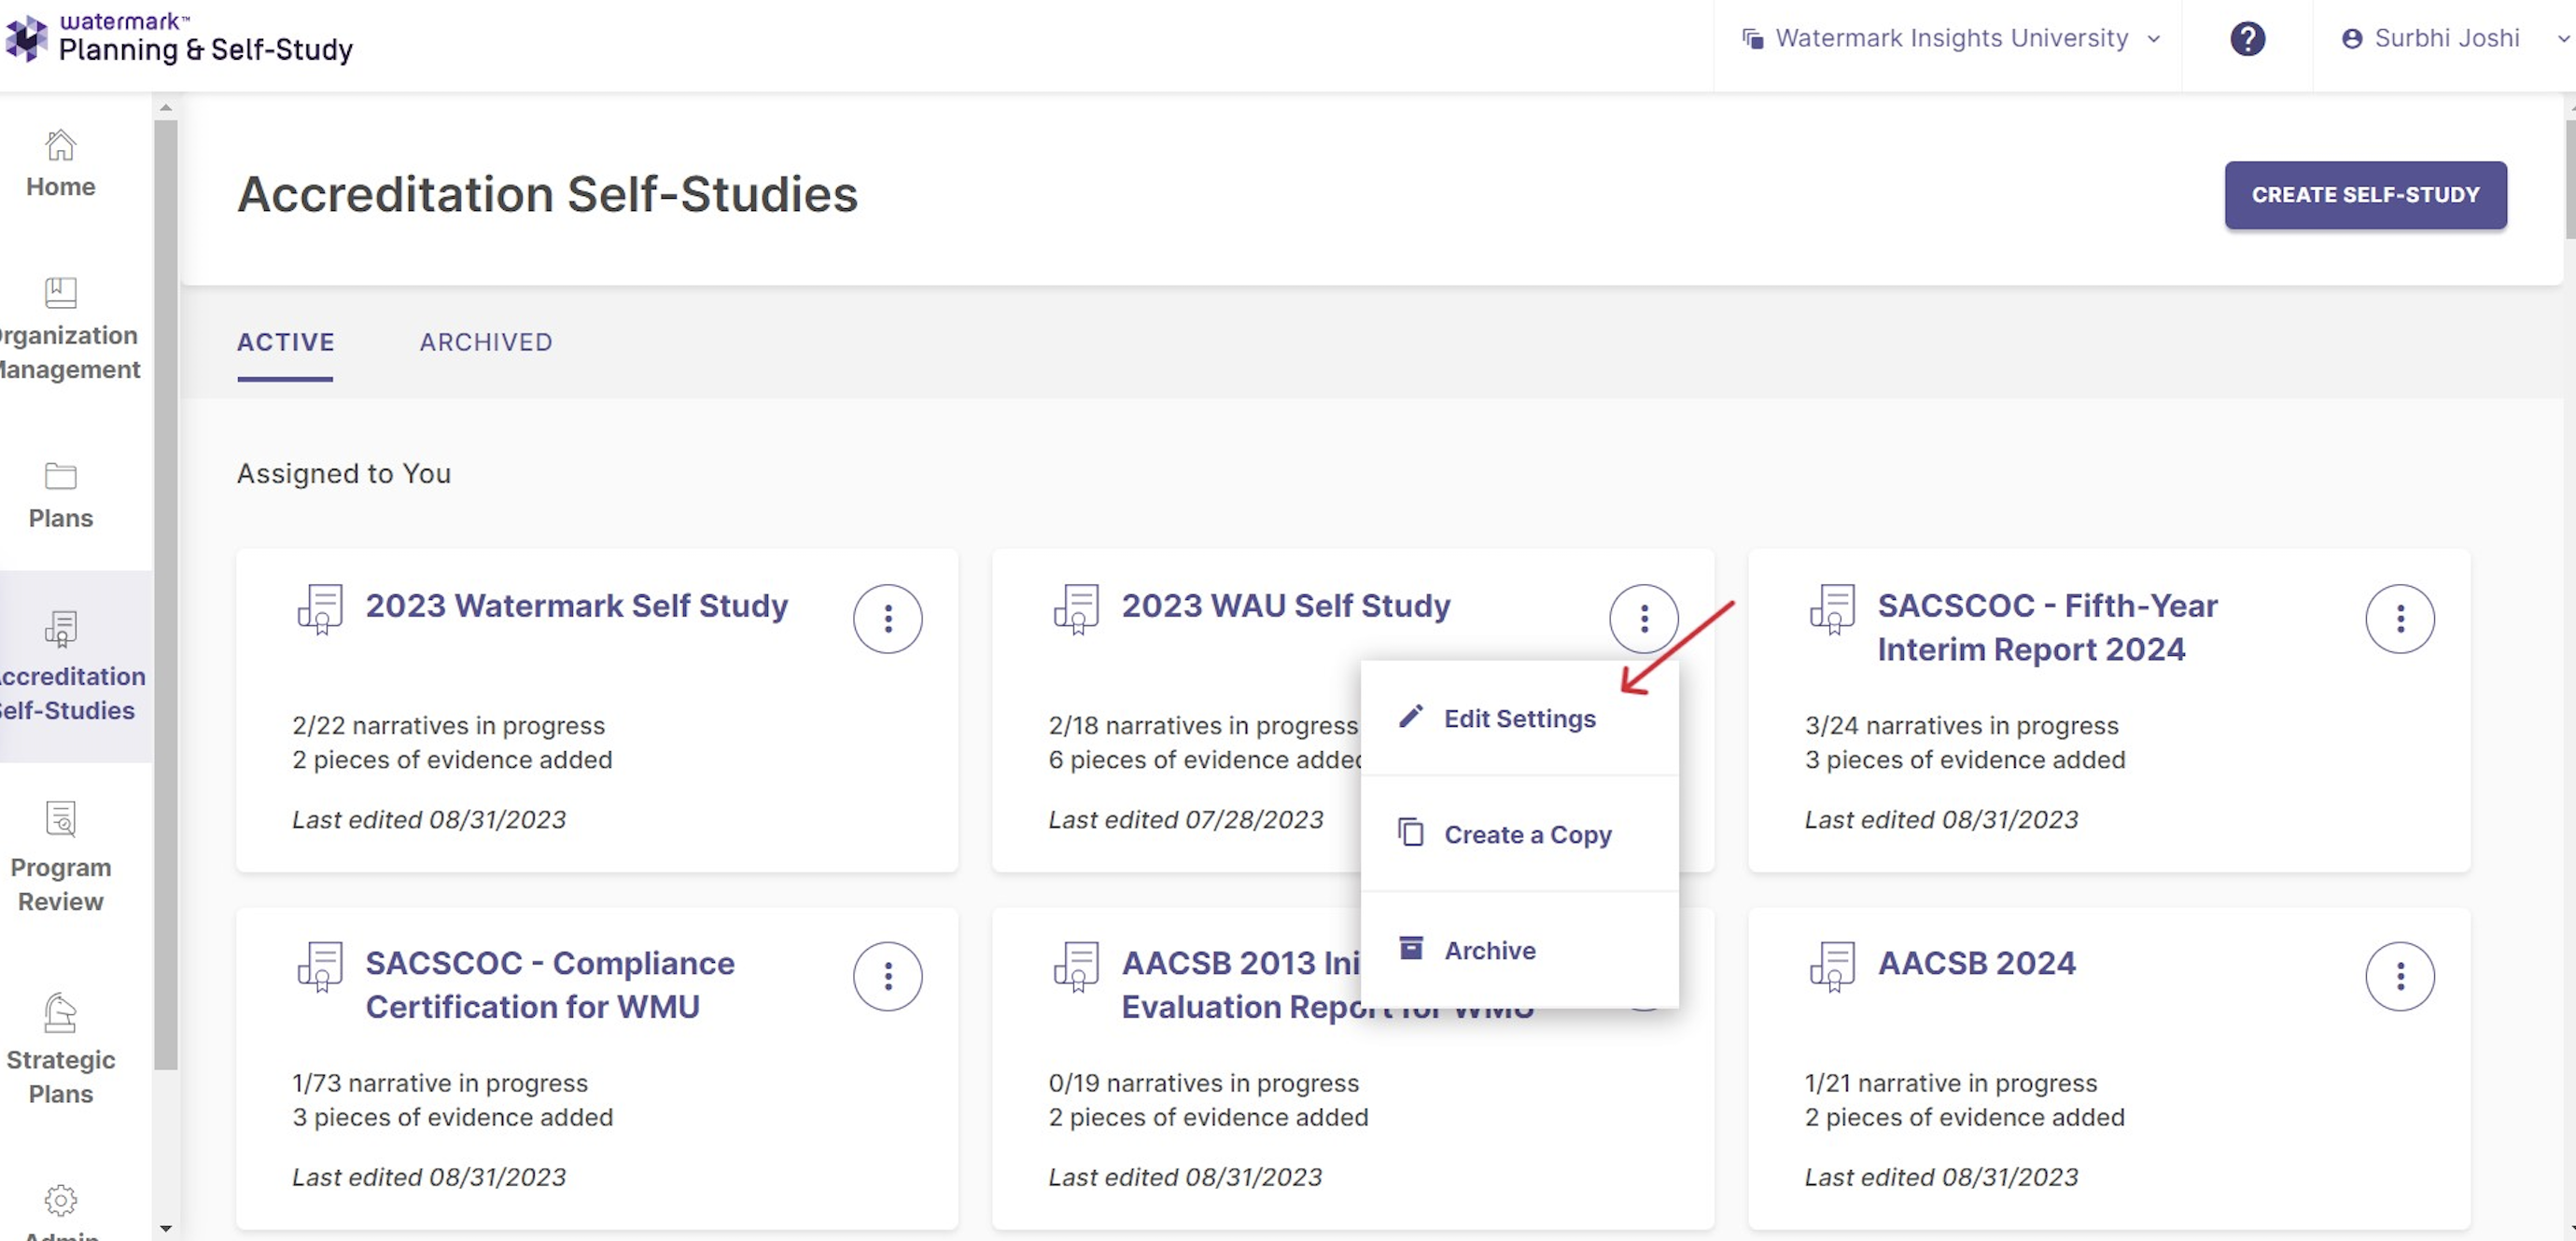The width and height of the screenshot is (2576, 1241).
Task: Switch to the ARCHIVED tab
Action: click(x=486, y=342)
